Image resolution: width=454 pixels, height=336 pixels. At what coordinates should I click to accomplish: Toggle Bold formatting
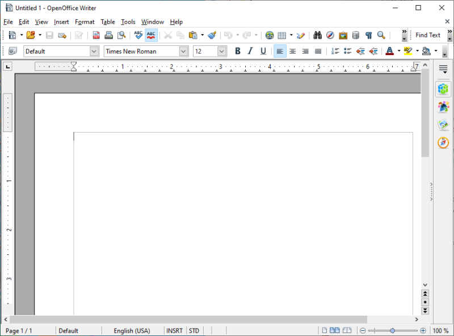coord(238,51)
